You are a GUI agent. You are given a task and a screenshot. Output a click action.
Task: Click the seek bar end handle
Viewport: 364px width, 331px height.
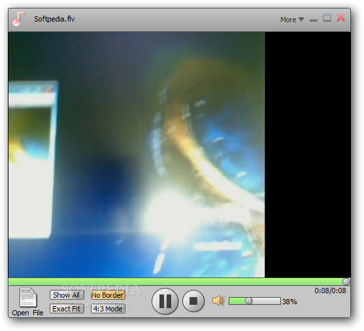click(346, 281)
